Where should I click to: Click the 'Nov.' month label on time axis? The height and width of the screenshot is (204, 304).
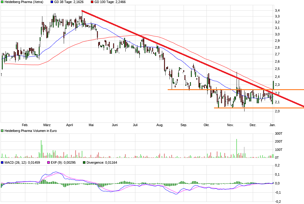[230, 125]
